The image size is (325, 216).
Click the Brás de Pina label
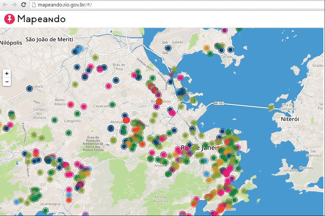(119, 67)
